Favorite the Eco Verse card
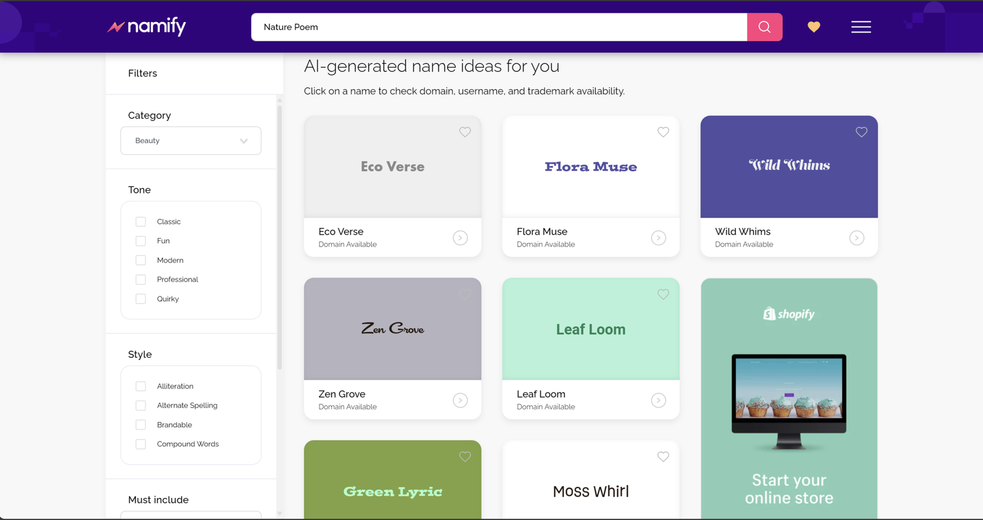 (x=465, y=132)
